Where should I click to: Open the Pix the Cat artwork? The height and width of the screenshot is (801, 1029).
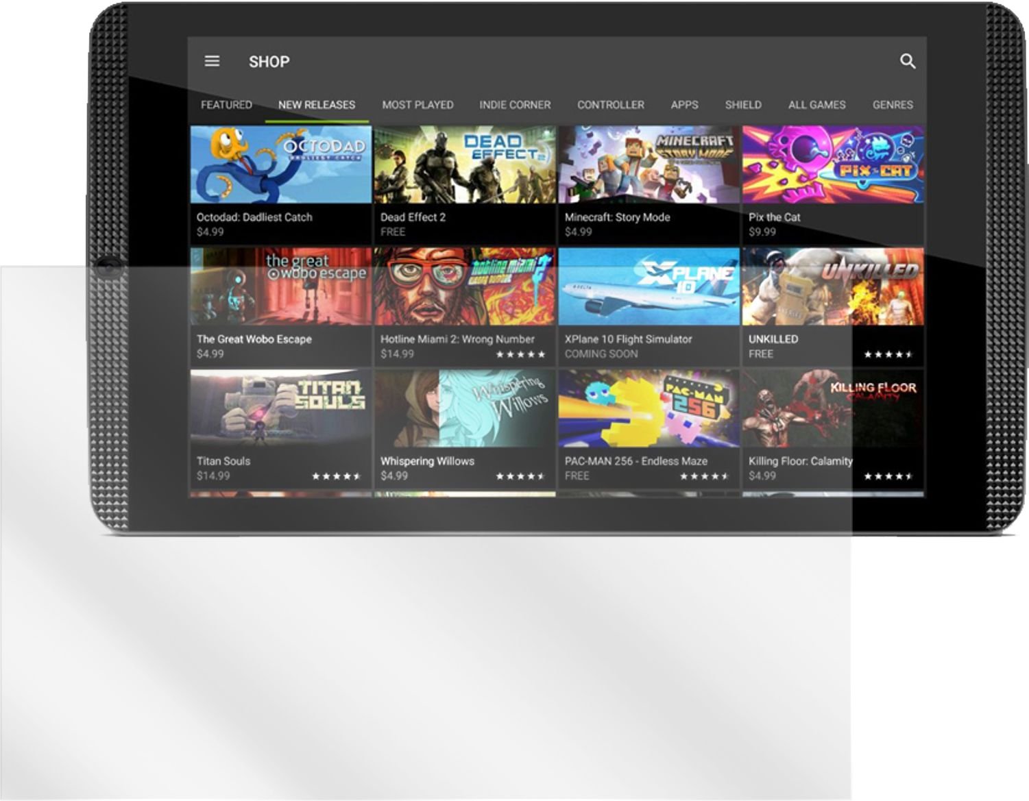tap(833, 164)
